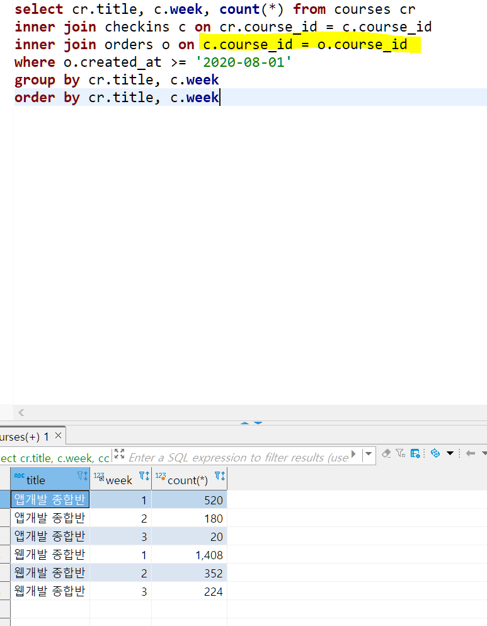The width and height of the screenshot is (487, 626).
Task: Select cell with count 352
Action: click(190, 573)
